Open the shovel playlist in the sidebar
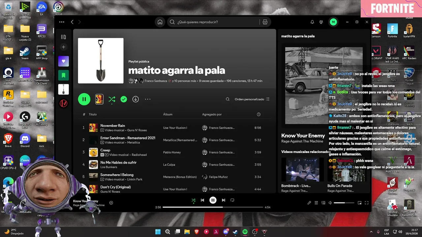This screenshot has width=422, height=237. pos(64,89)
